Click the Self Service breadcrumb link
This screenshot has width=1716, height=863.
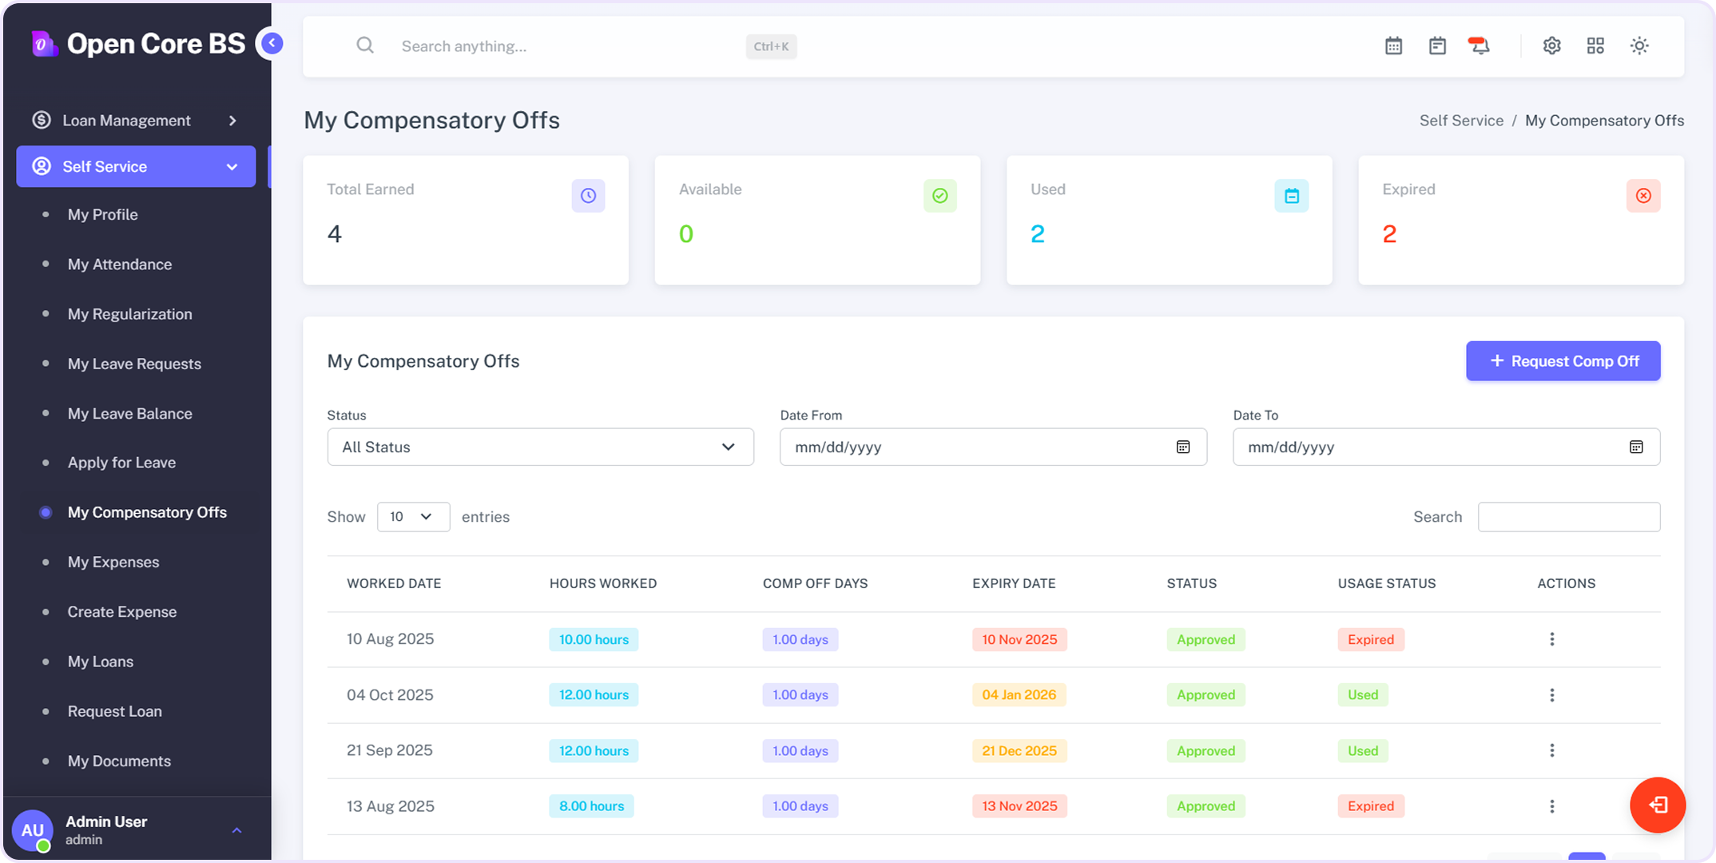[x=1461, y=121]
